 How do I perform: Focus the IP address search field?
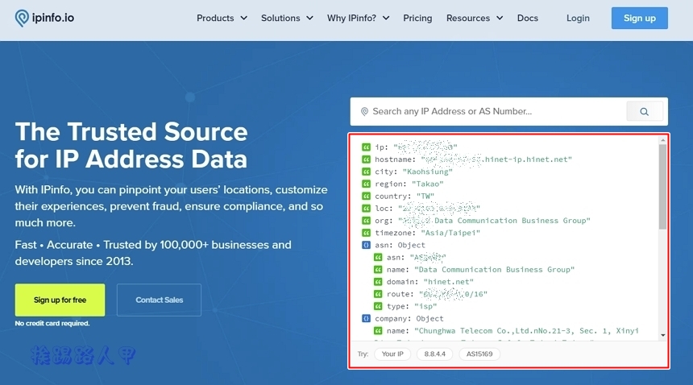click(x=492, y=112)
